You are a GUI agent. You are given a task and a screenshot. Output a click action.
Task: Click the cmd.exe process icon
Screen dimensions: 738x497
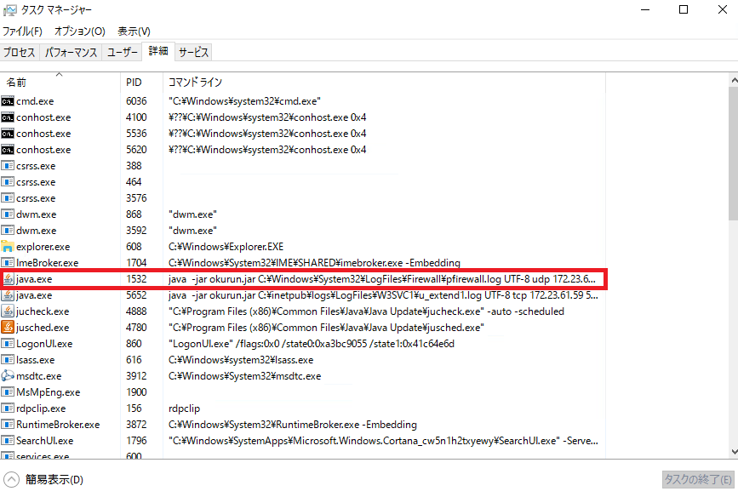8,101
